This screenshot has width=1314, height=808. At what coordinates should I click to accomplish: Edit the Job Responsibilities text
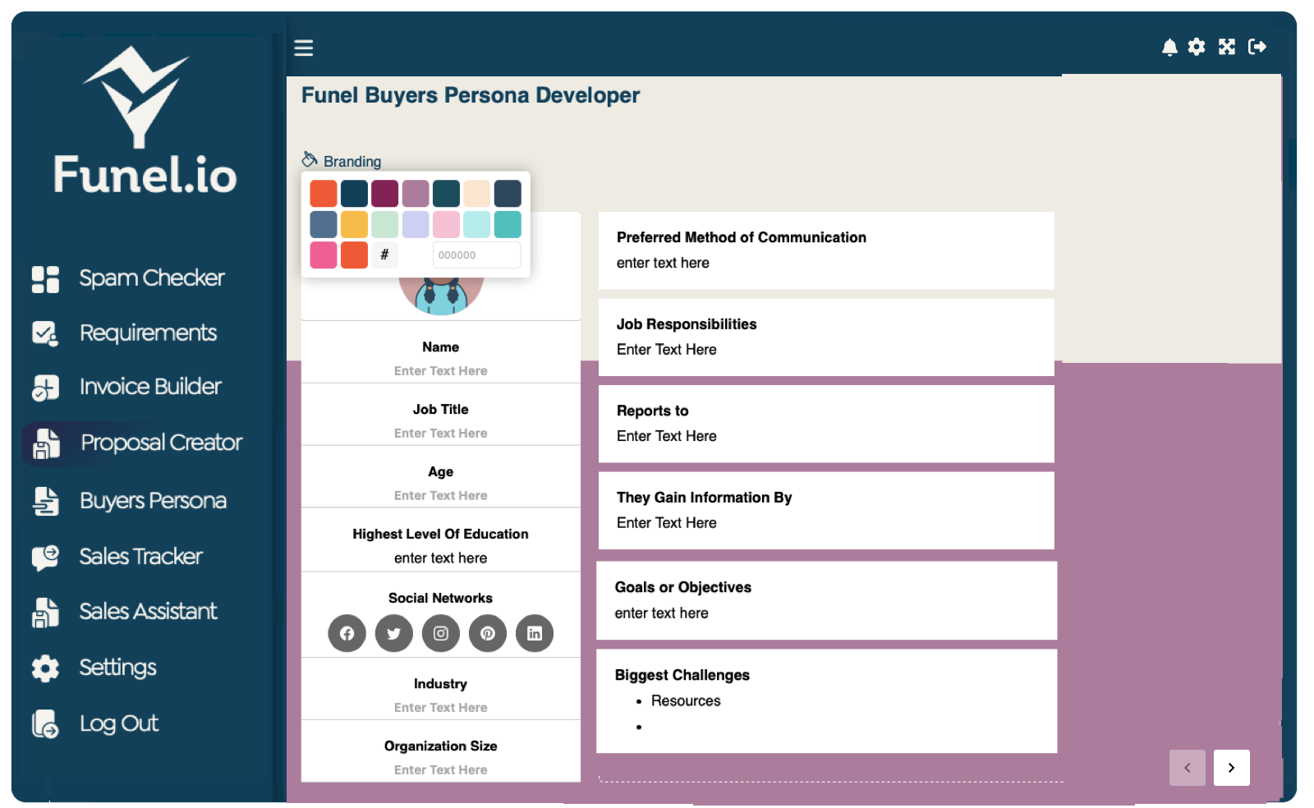point(667,350)
